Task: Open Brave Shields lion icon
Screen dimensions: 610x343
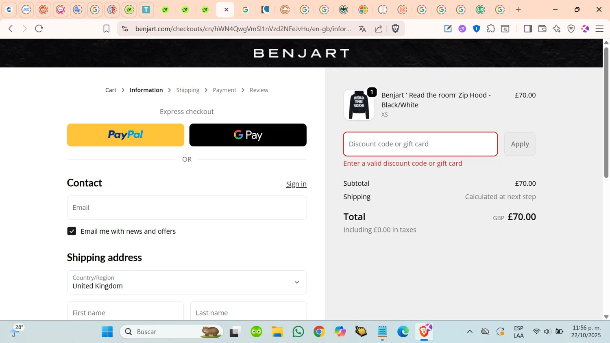Action: pyautogui.click(x=395, y=28)
